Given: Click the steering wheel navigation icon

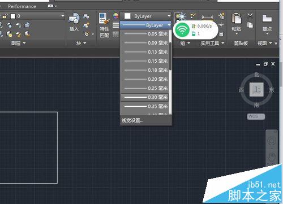Looking at the screenshot, I should point(272,141).
